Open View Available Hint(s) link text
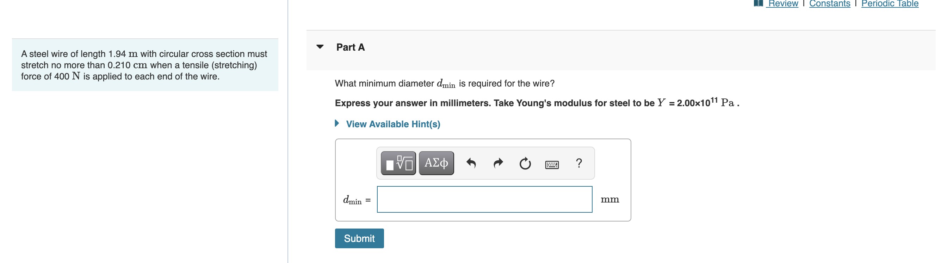 click(393, 124)
